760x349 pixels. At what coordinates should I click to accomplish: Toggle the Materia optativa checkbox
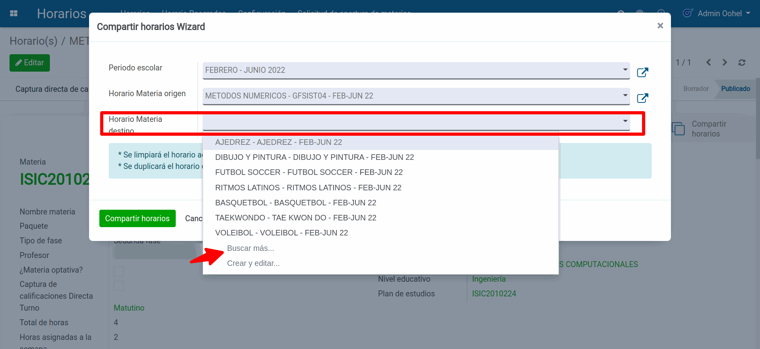119,271
